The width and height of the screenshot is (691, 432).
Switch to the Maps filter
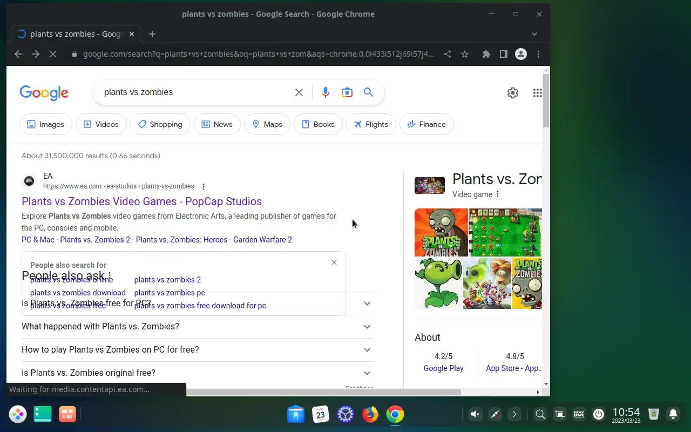267,124
